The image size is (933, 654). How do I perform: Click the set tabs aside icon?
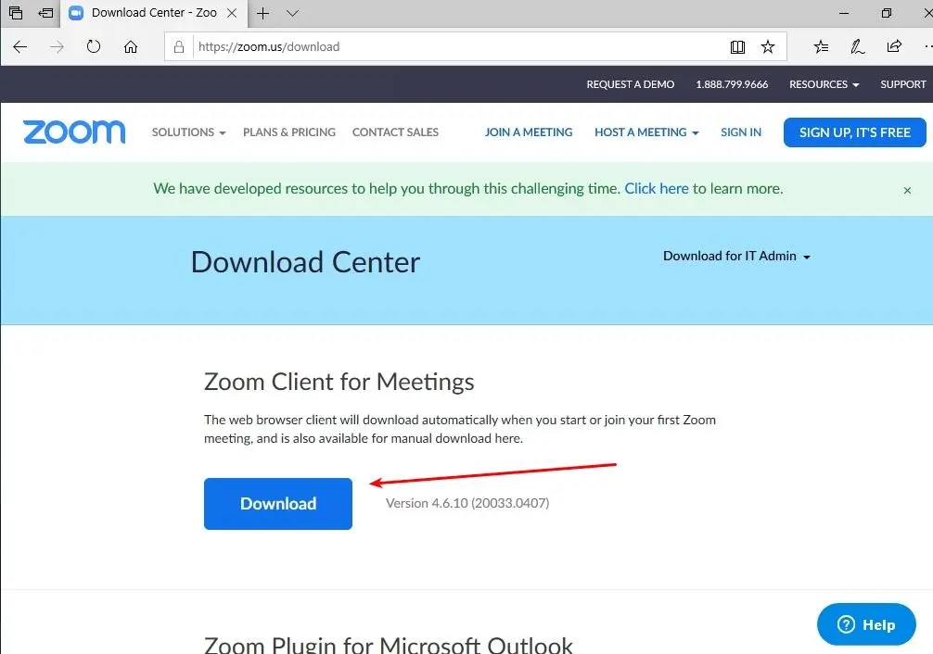pyautogui.click(x=45, y=12)
